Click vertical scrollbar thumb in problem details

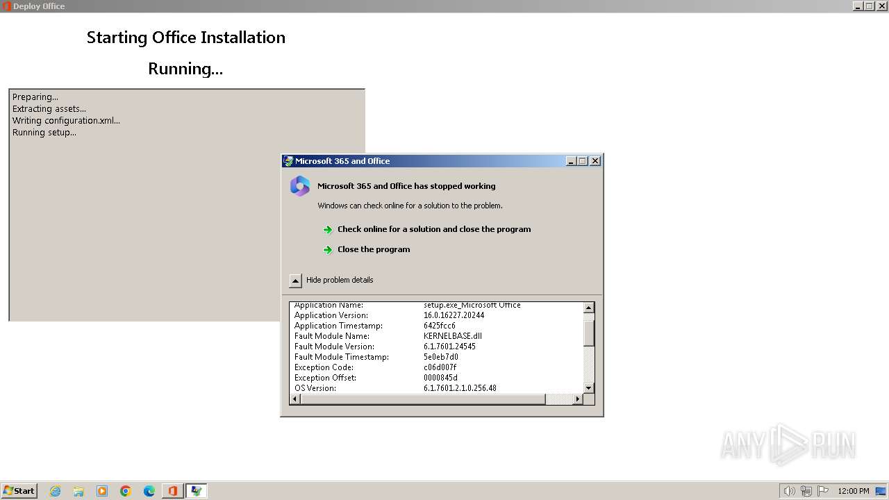coord(589,333)
